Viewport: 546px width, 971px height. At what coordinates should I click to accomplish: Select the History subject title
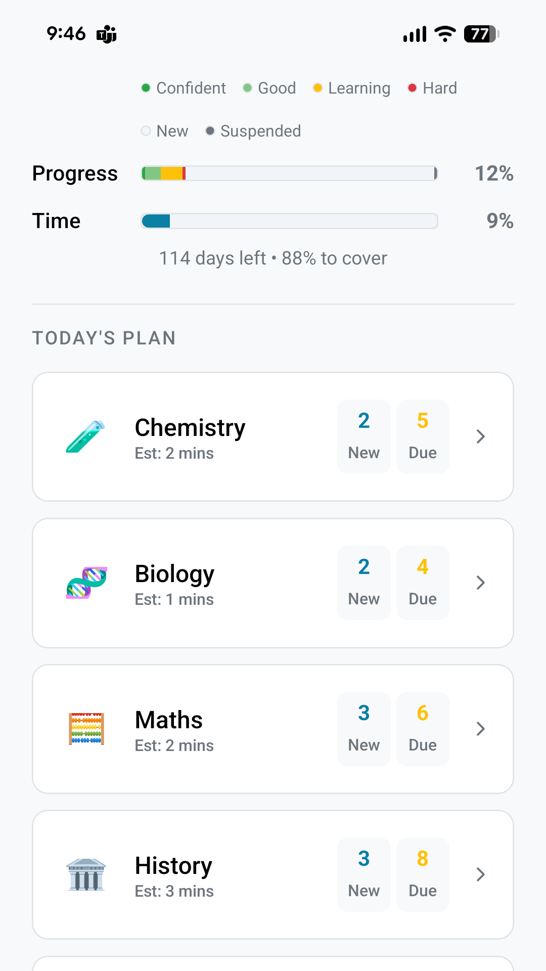[173, 865]
